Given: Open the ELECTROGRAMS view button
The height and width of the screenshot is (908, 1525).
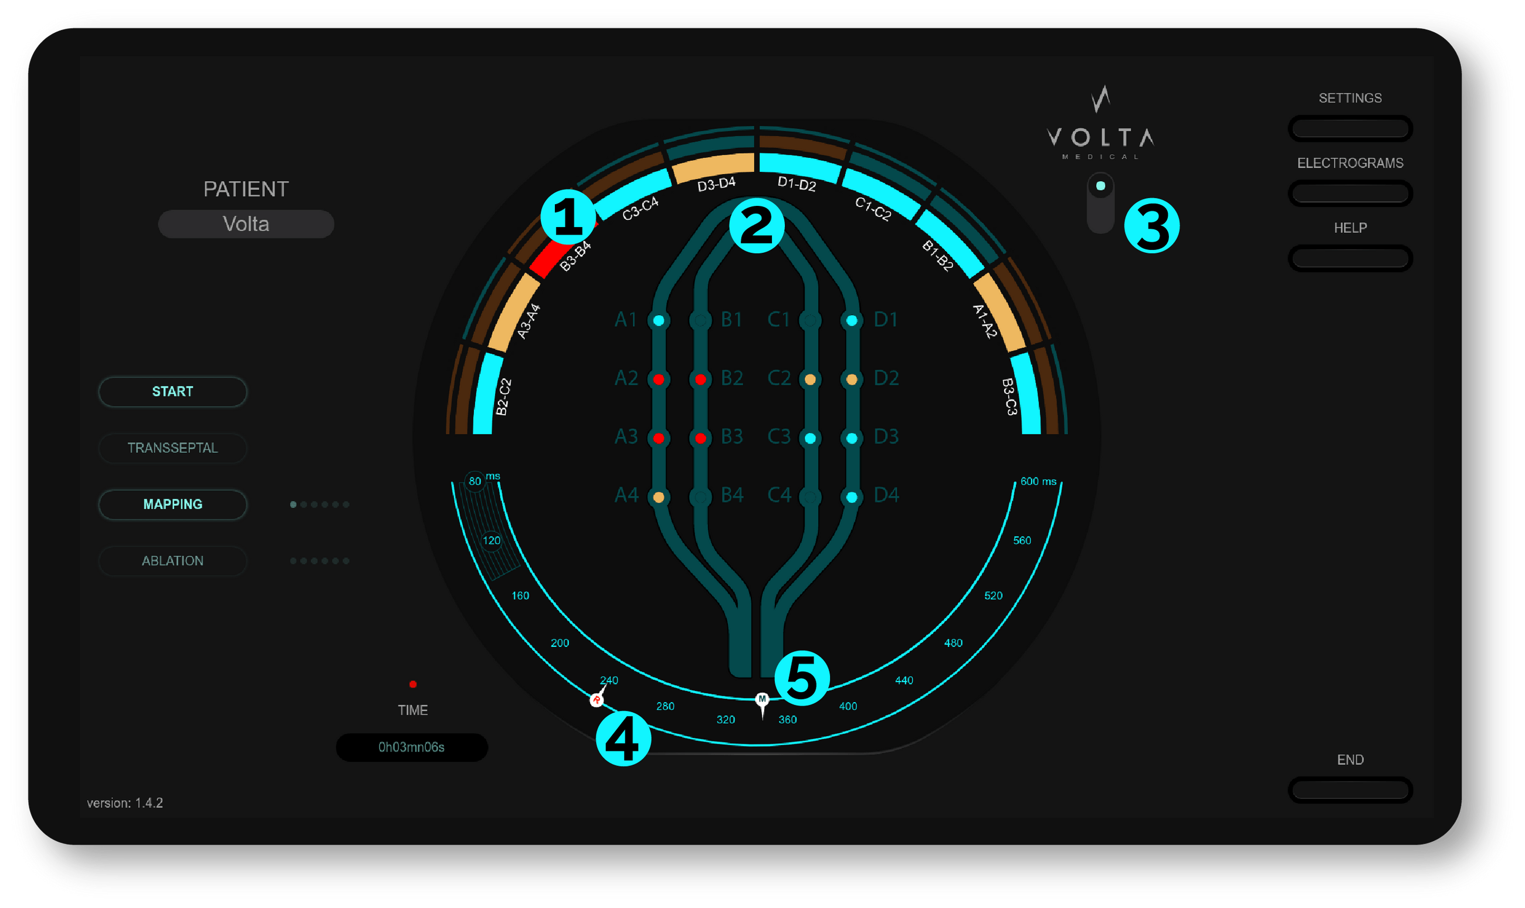Looking at the screenshot, I should (x=1350, y=193).
